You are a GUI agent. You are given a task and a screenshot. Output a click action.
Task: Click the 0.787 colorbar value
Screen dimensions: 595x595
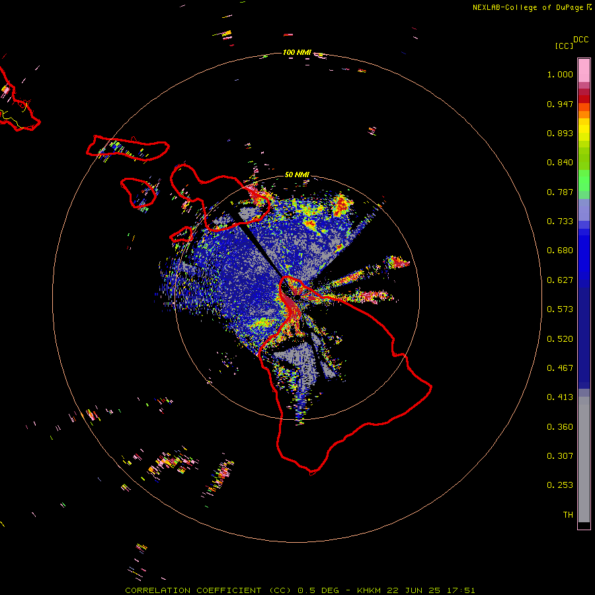560,192
